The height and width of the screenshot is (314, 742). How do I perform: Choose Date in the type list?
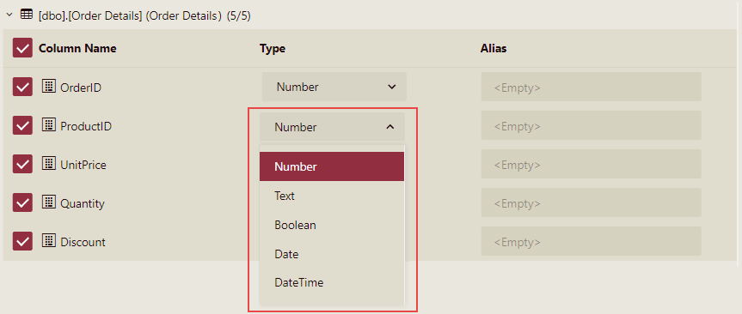[x=332, y=254]
